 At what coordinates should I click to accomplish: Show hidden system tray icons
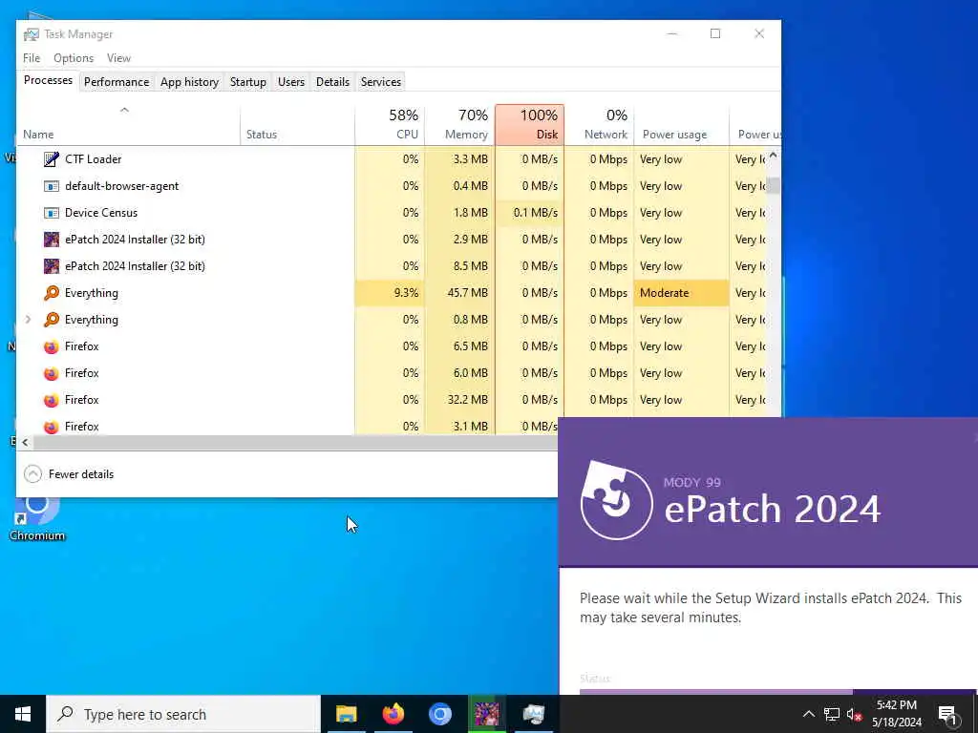click(808, 714)
